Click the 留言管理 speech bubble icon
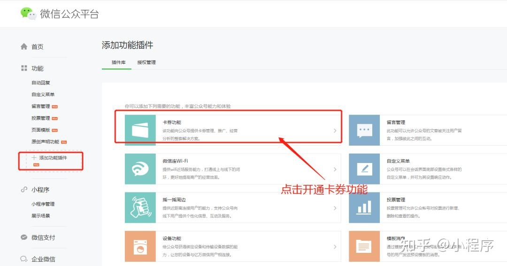 click(364, 130)
